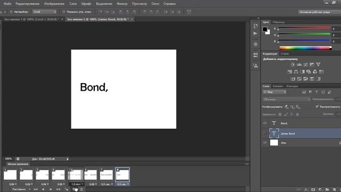Switch to the Channels tab
Screen dimensions: 341x192
[278, 86]
